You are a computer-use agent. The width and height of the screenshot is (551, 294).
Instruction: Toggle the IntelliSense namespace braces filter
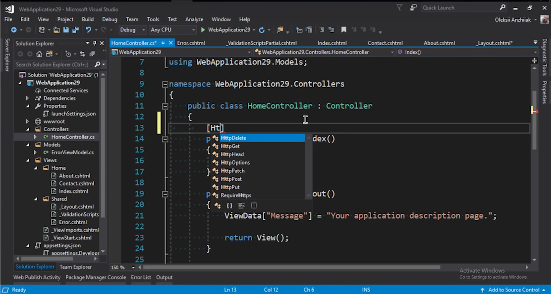pos(229,205)
